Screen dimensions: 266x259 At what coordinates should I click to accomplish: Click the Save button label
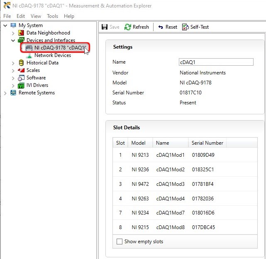click(x=115, y=27)
